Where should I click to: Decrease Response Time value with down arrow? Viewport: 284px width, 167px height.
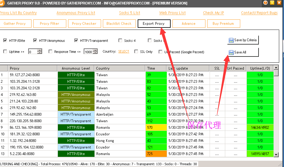(95, 53)
